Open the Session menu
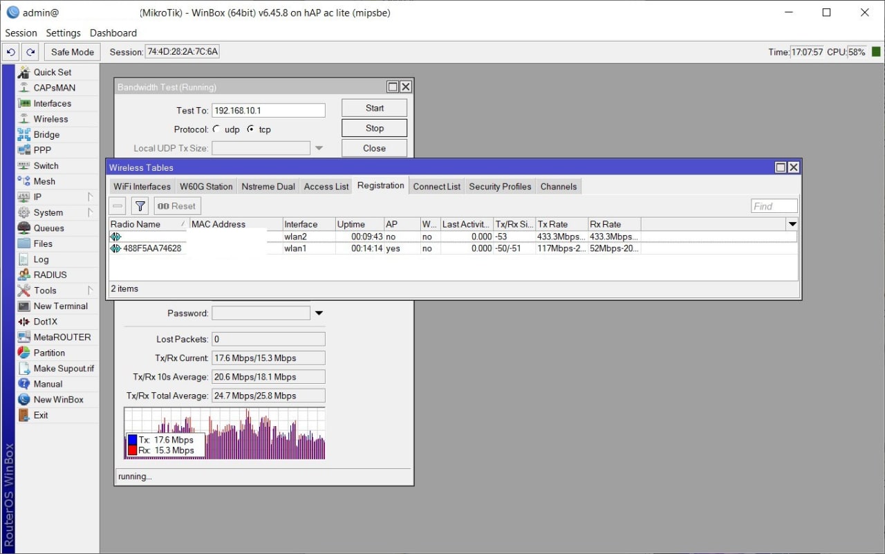 tap(21, 33)
